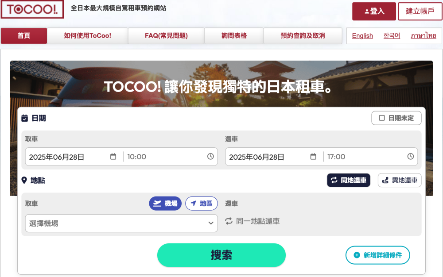Click the return date field text
Image resolution: width=443 pixels, height=277 pixels.
pyautogui.click(x=256, y=157)
